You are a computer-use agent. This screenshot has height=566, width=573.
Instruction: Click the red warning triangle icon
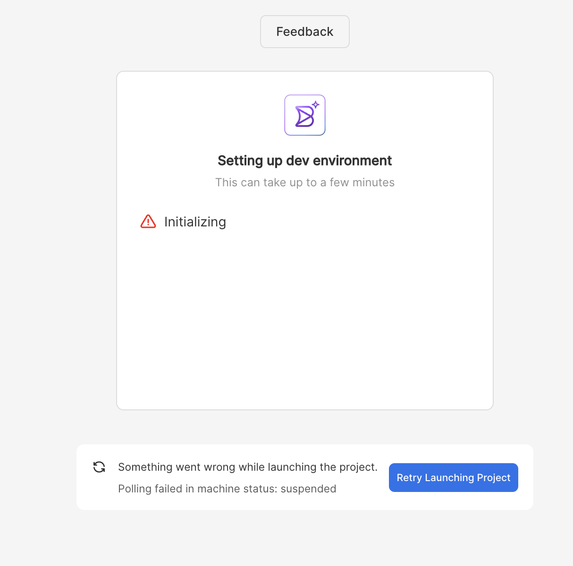click(148, 222)
